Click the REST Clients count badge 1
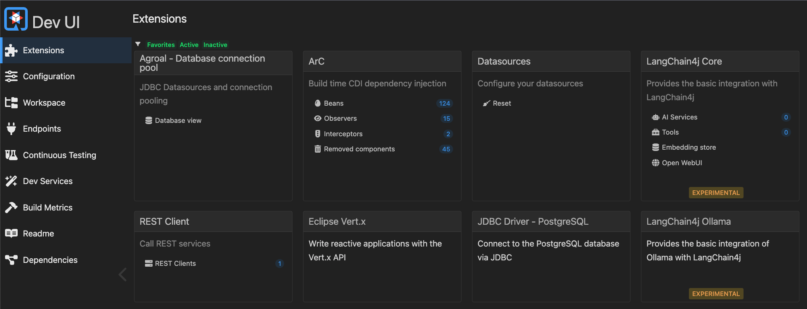This screenshot has width=807, height=309. (x=280, y=264)
